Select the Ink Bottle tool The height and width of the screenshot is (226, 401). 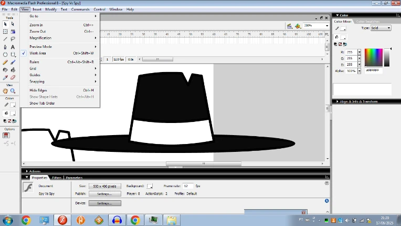tap(5, 69)
